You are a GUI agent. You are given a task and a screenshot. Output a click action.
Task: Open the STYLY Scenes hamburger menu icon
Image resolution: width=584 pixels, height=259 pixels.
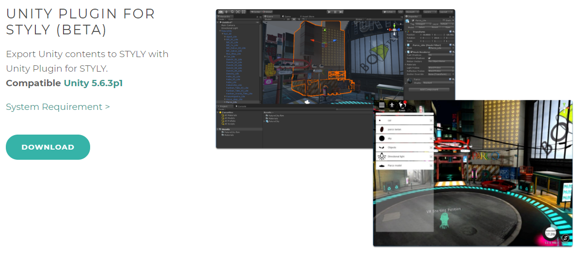point(381,106)
